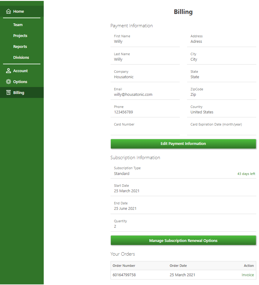Screen dimensions: 259x285
Task: Select the Account person icon
Action: click(x=8, y=70)
